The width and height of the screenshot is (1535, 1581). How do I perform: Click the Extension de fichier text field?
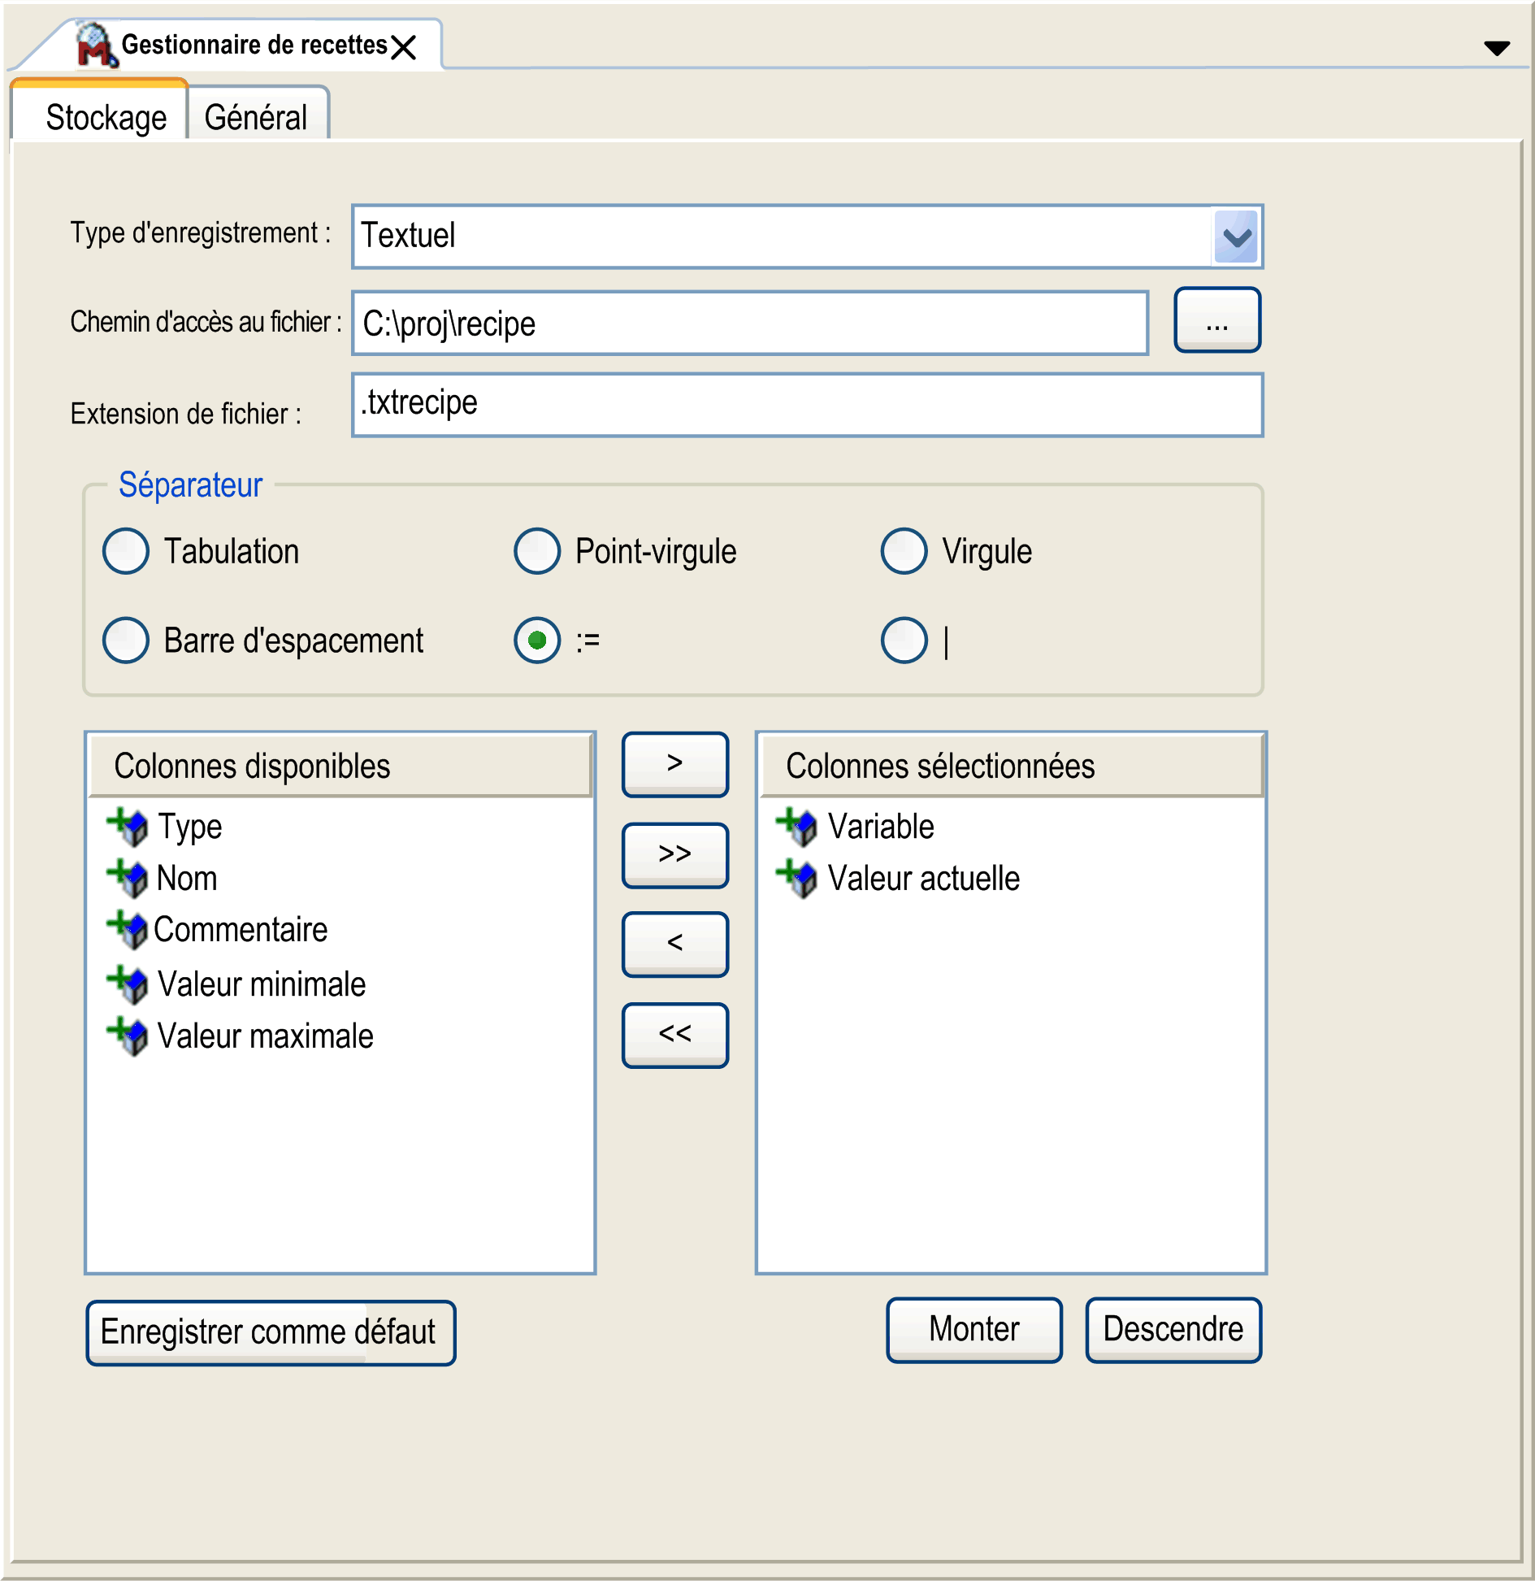coord(806,405)
